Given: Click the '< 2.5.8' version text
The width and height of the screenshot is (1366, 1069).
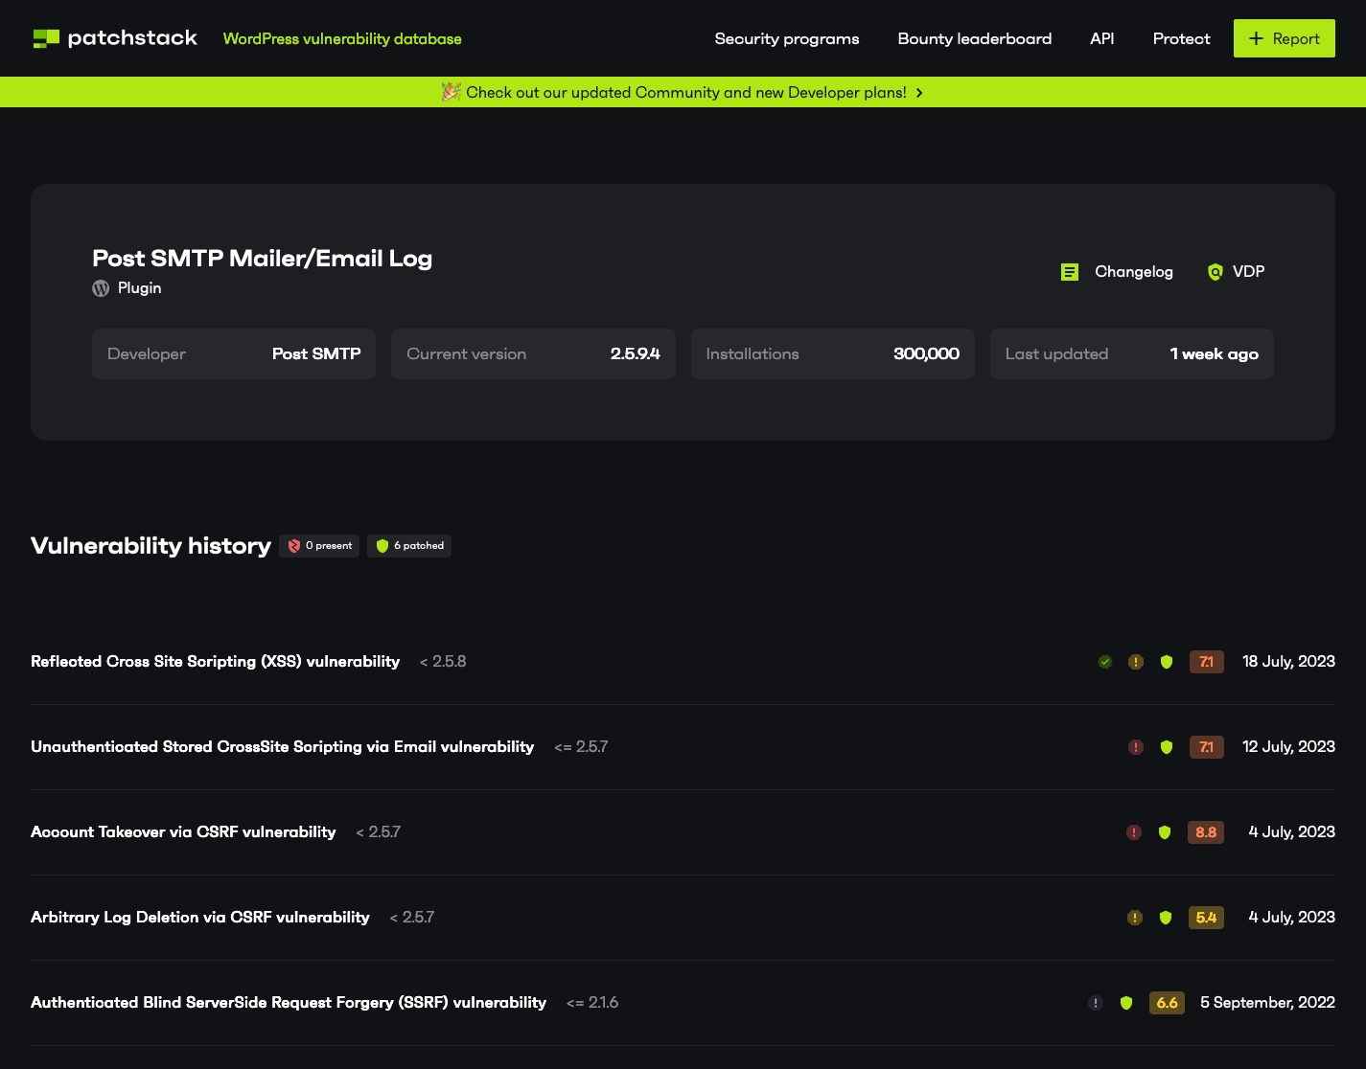Looking at the screenshot, I should pyautogui.click(x=443, y=662).
